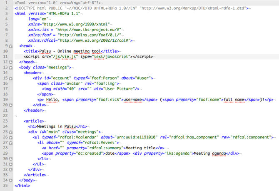Collapse the ul Vcalendar block on line 26
Image resolution: width=279 pixels, height=191 pixels.
click(11, 137)
